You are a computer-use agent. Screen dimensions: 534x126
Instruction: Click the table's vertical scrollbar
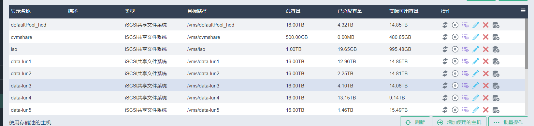point(526,44)
